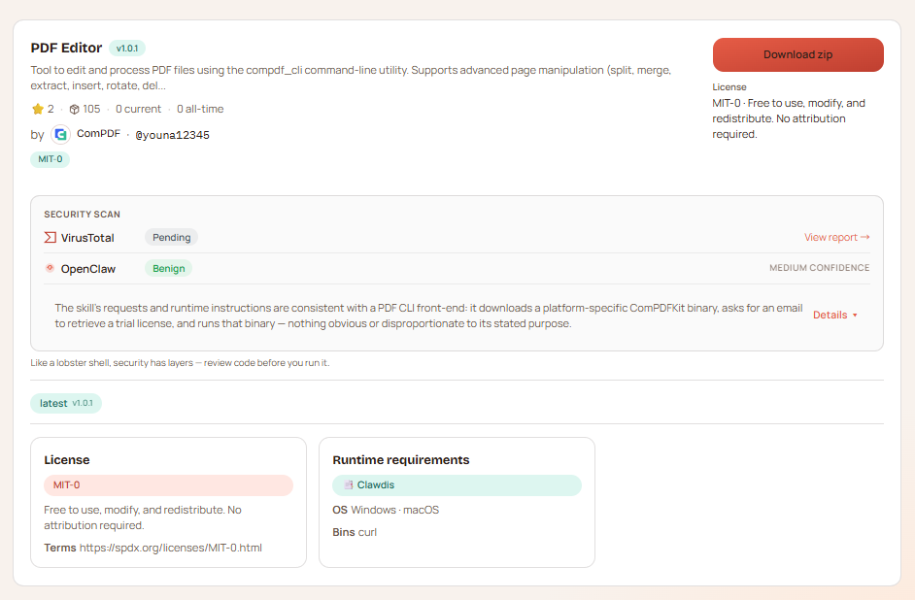Viewport: 915px width, 600px height.
Task: Click the '0 all-time' installs stat
Action: (200, 109)
